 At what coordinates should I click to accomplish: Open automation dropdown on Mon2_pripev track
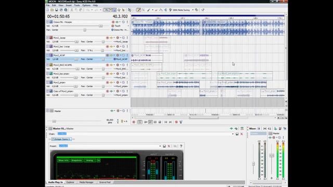[120, 83]
